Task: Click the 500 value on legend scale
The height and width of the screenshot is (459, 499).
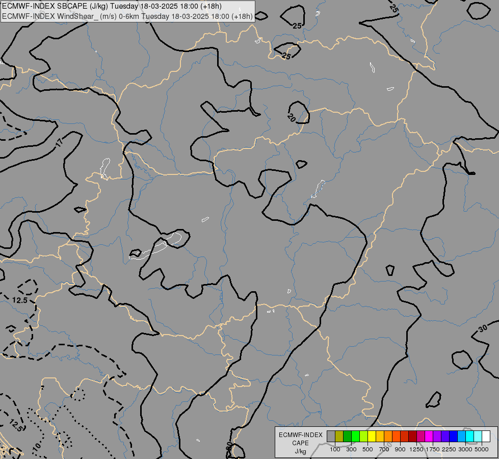Action: point(367,449)
